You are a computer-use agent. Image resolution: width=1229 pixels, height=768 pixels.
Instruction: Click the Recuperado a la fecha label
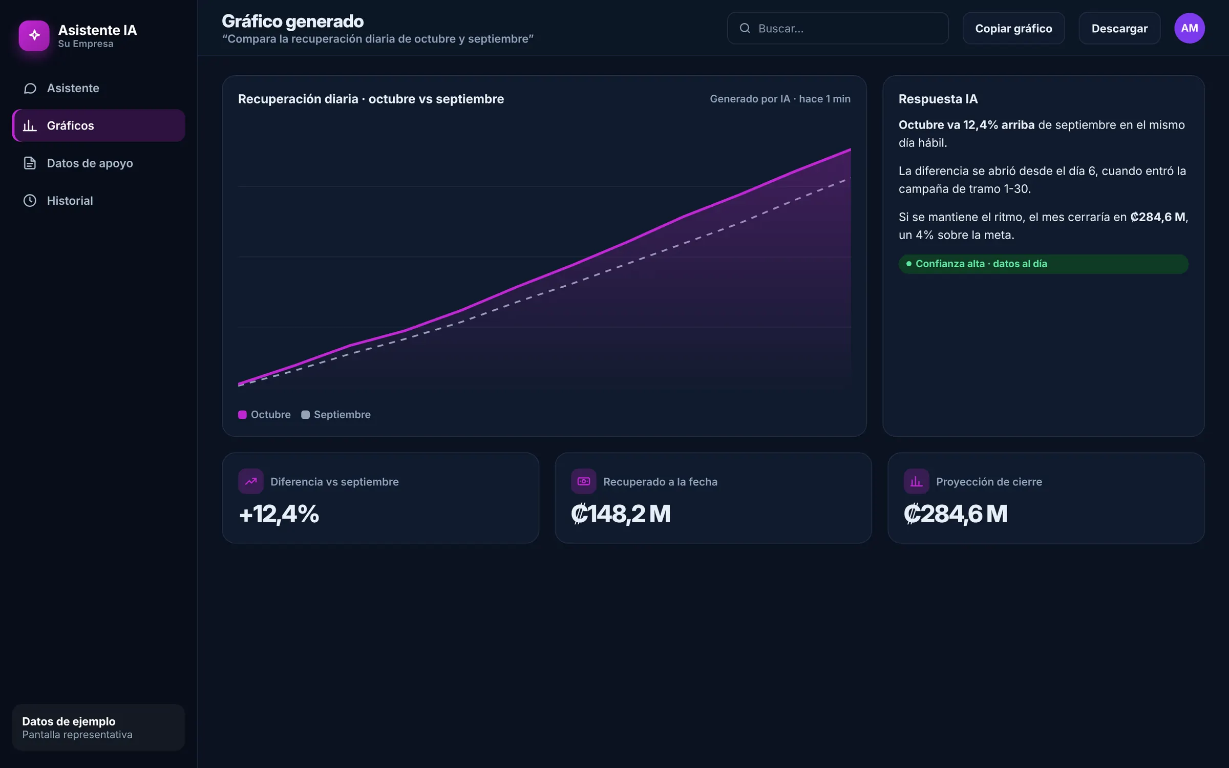tap(660, 482)
